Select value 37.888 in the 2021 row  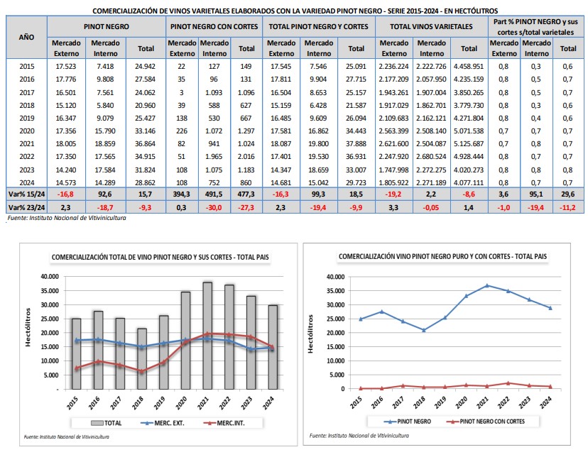(356, 144)
